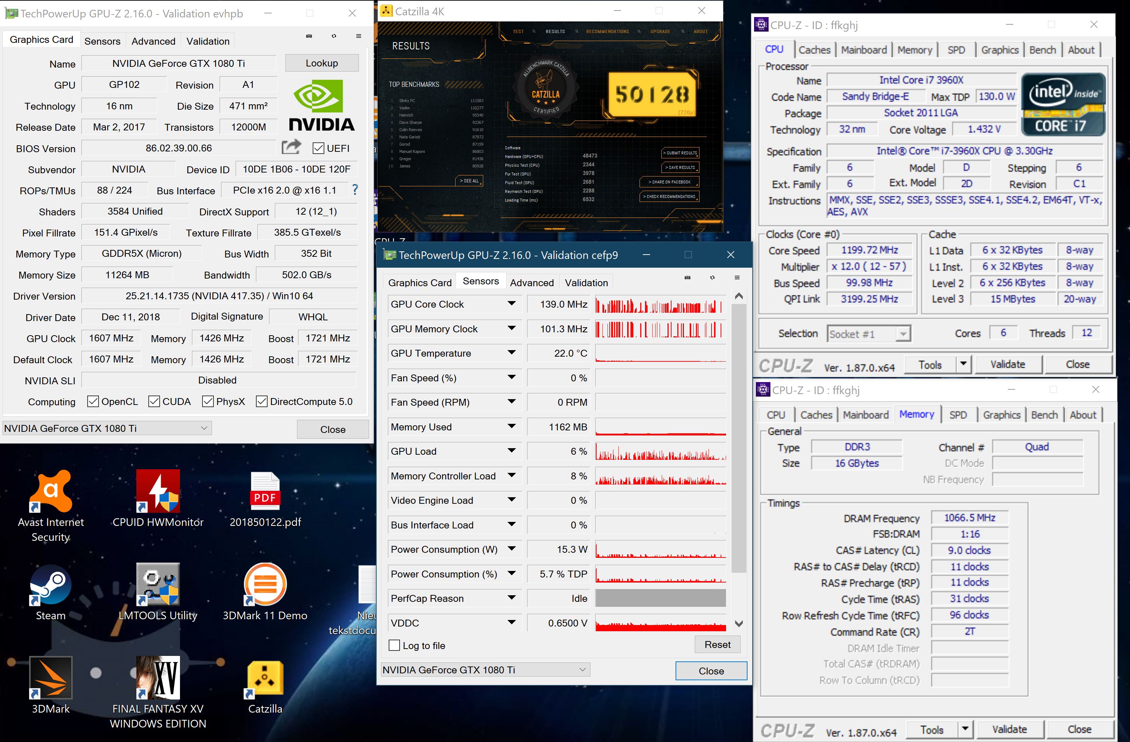Click Close button in GPU-Z Sensors window
Viewport: 1130px width, 742px height.
click(x=711, y=671)
